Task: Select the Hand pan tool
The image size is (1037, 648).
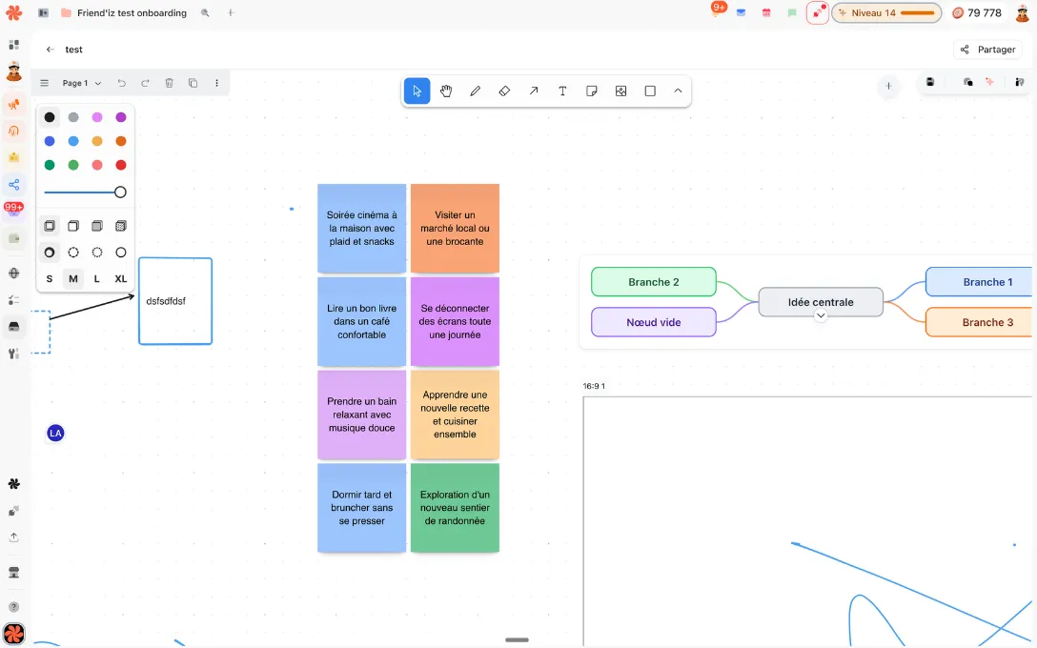Action: click(446, 91)
